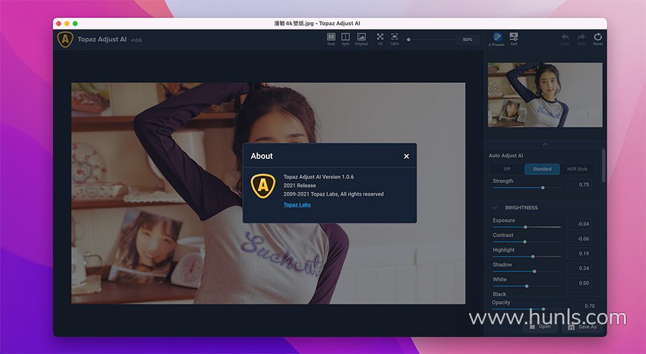
Task: Click the Highlight value 0.19 field
Action: point(580,254)
